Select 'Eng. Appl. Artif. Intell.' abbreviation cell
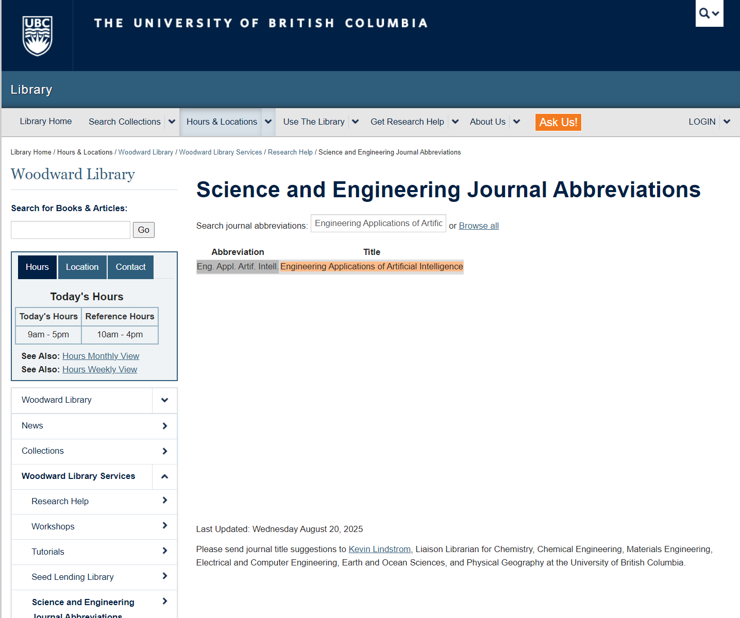 click(x=238, y=267)
